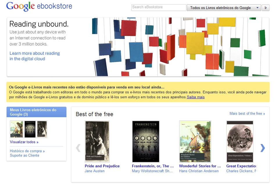Open the Frankenstein book cover in carousel
The image size is (276, 184).
(x=146, y=141)
